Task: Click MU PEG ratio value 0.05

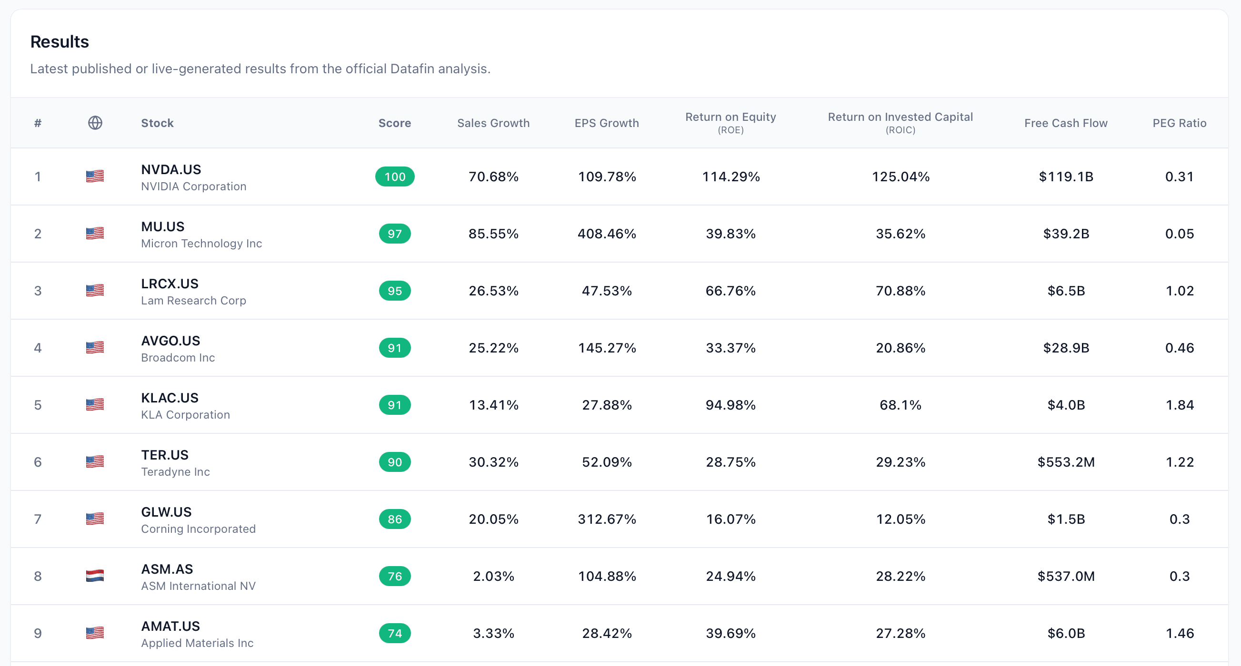Action: click(1180, 234)
